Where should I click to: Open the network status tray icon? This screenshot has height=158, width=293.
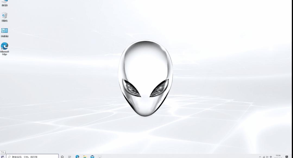click(x=264, y=157)
